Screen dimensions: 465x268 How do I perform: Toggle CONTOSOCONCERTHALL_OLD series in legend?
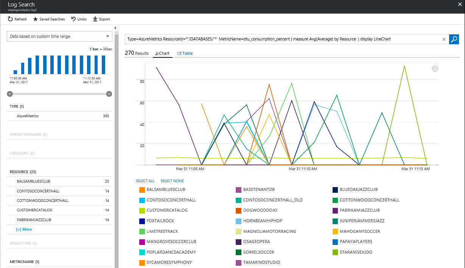269,200
